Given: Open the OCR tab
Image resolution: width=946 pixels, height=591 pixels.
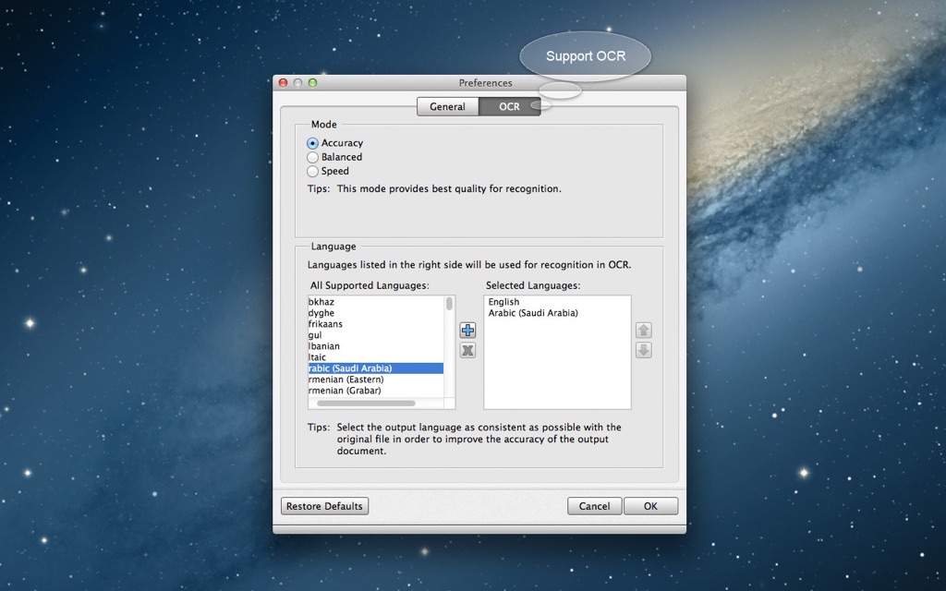Looking at the screenshot, I should [x=509, y=107].
